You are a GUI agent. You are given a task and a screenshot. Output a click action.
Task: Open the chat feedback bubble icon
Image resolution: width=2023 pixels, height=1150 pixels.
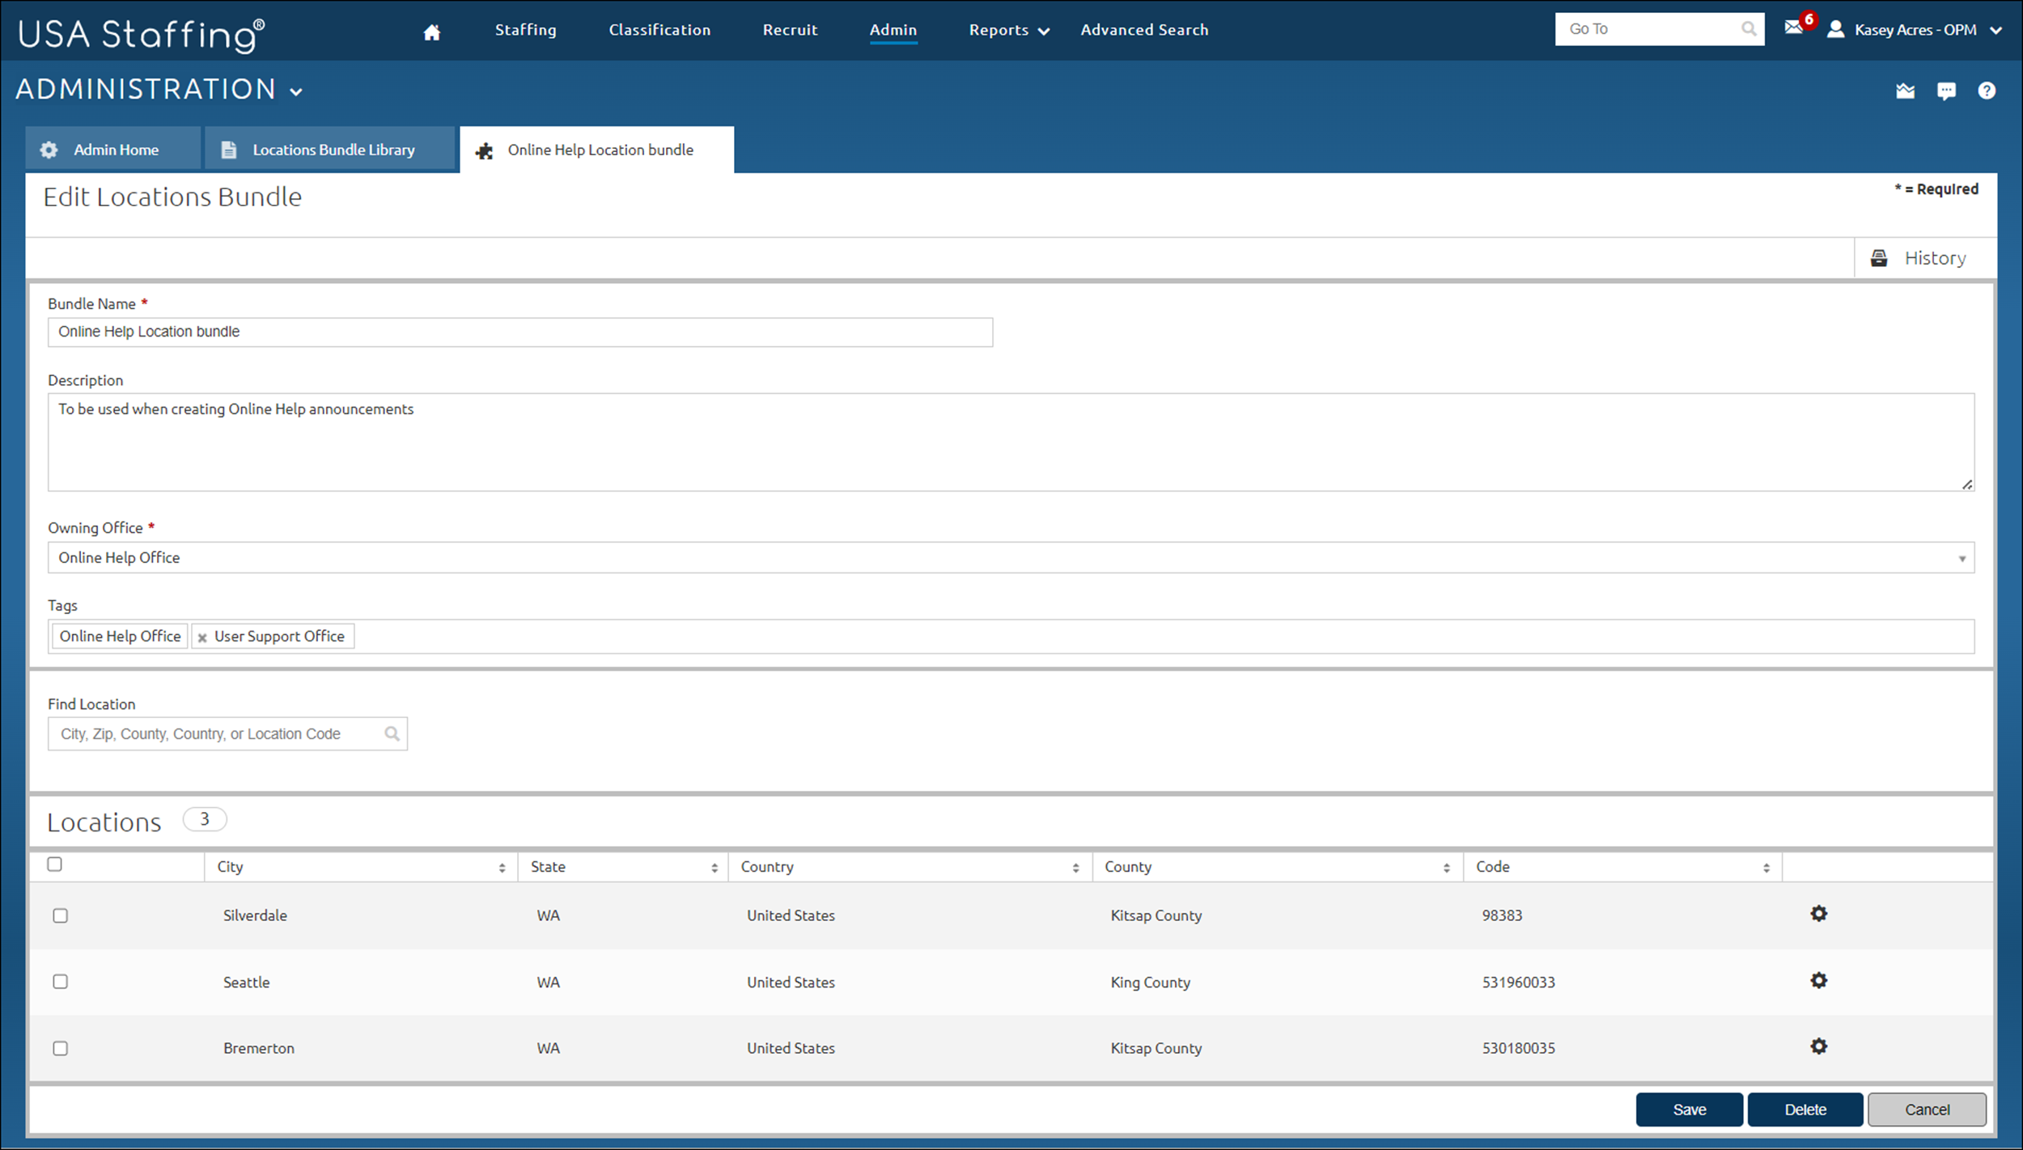point(1946,91)
